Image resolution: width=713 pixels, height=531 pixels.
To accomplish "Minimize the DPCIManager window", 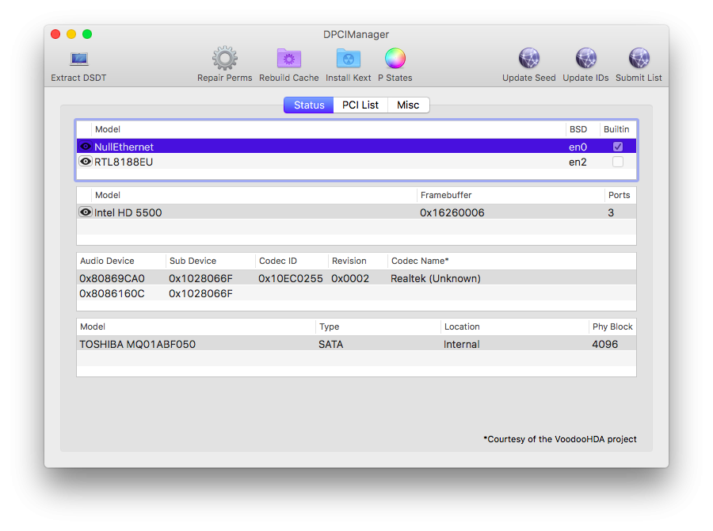I will 71,34.
